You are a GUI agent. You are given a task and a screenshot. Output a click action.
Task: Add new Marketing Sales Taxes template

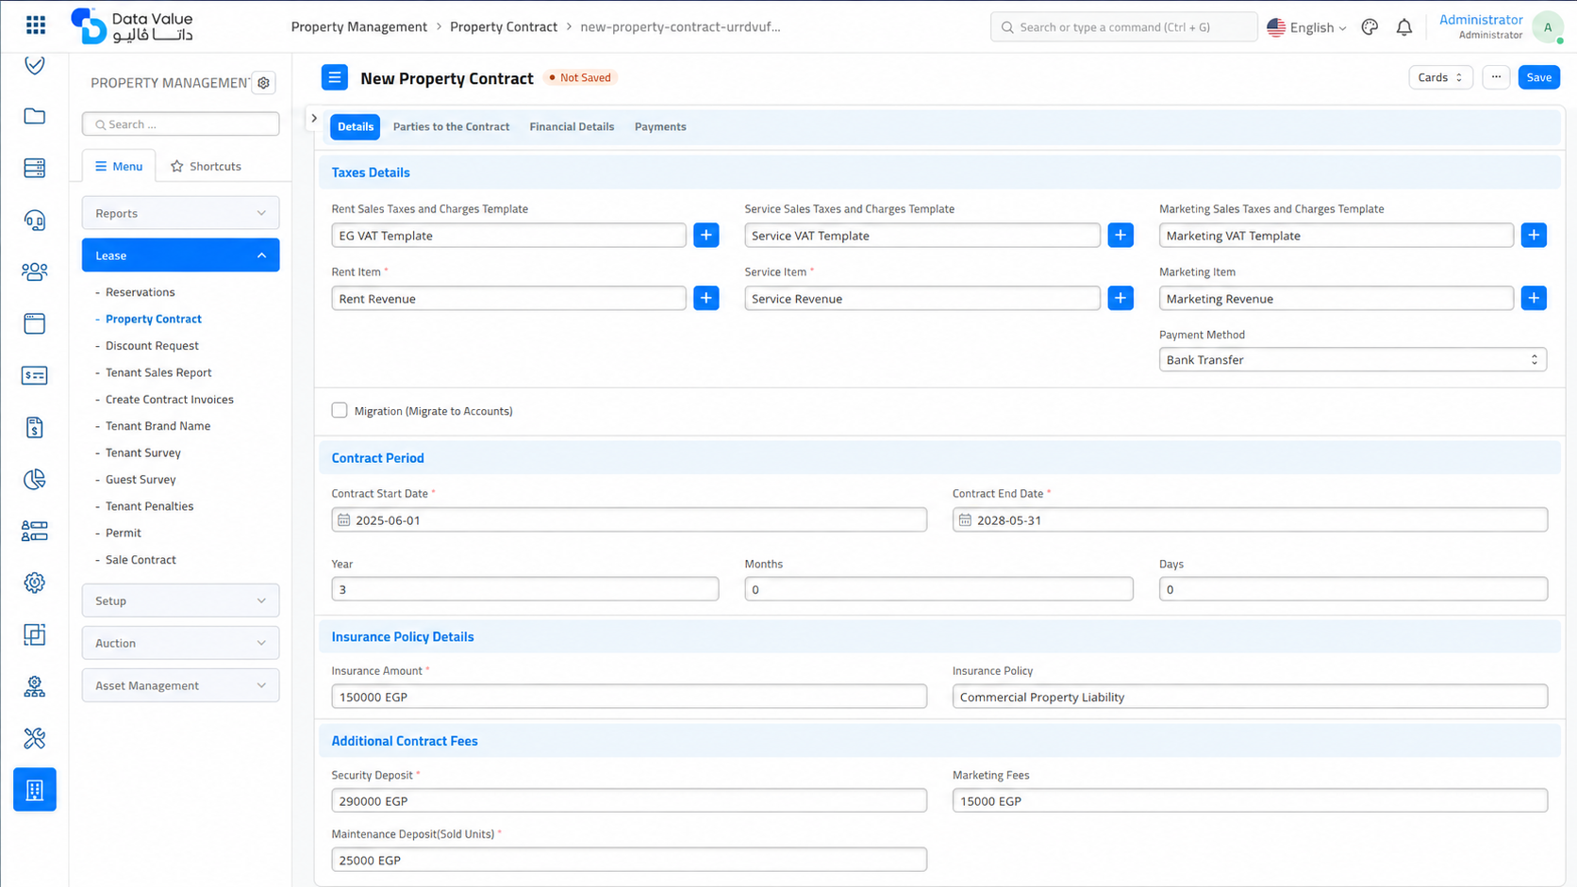click(1535, 235)
